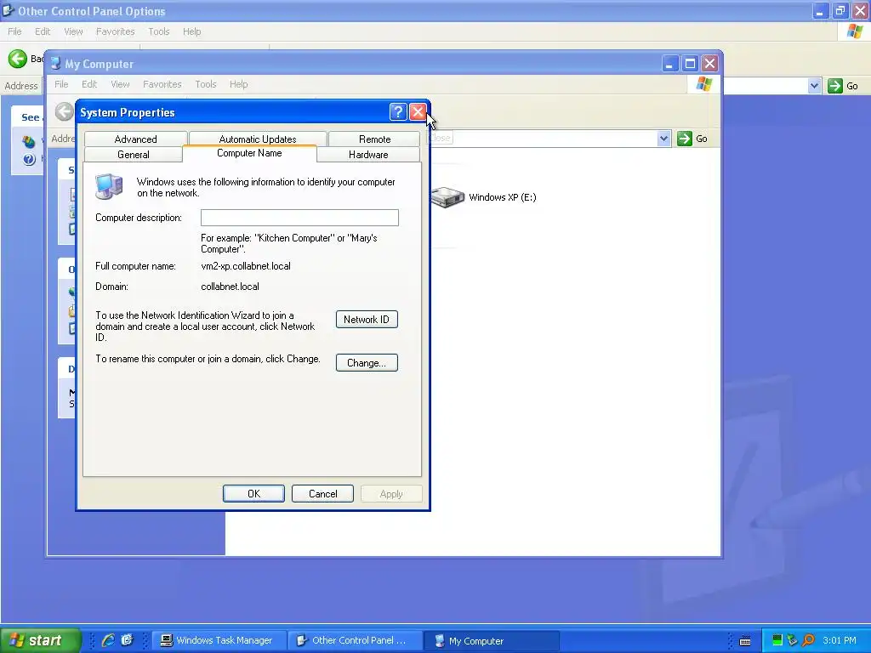Click the networked computer icon in Computer Name tab
The height and width of the screenshot is (653, 871).
click(x=109, y=186)
